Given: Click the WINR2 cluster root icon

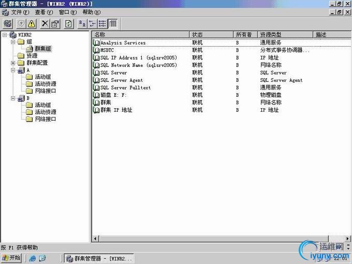Looking at the screenshot, I should coord(13,35).
